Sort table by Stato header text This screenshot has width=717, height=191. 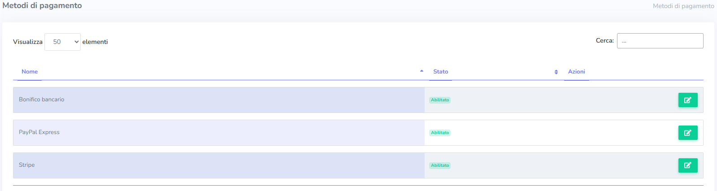(440, 72)
